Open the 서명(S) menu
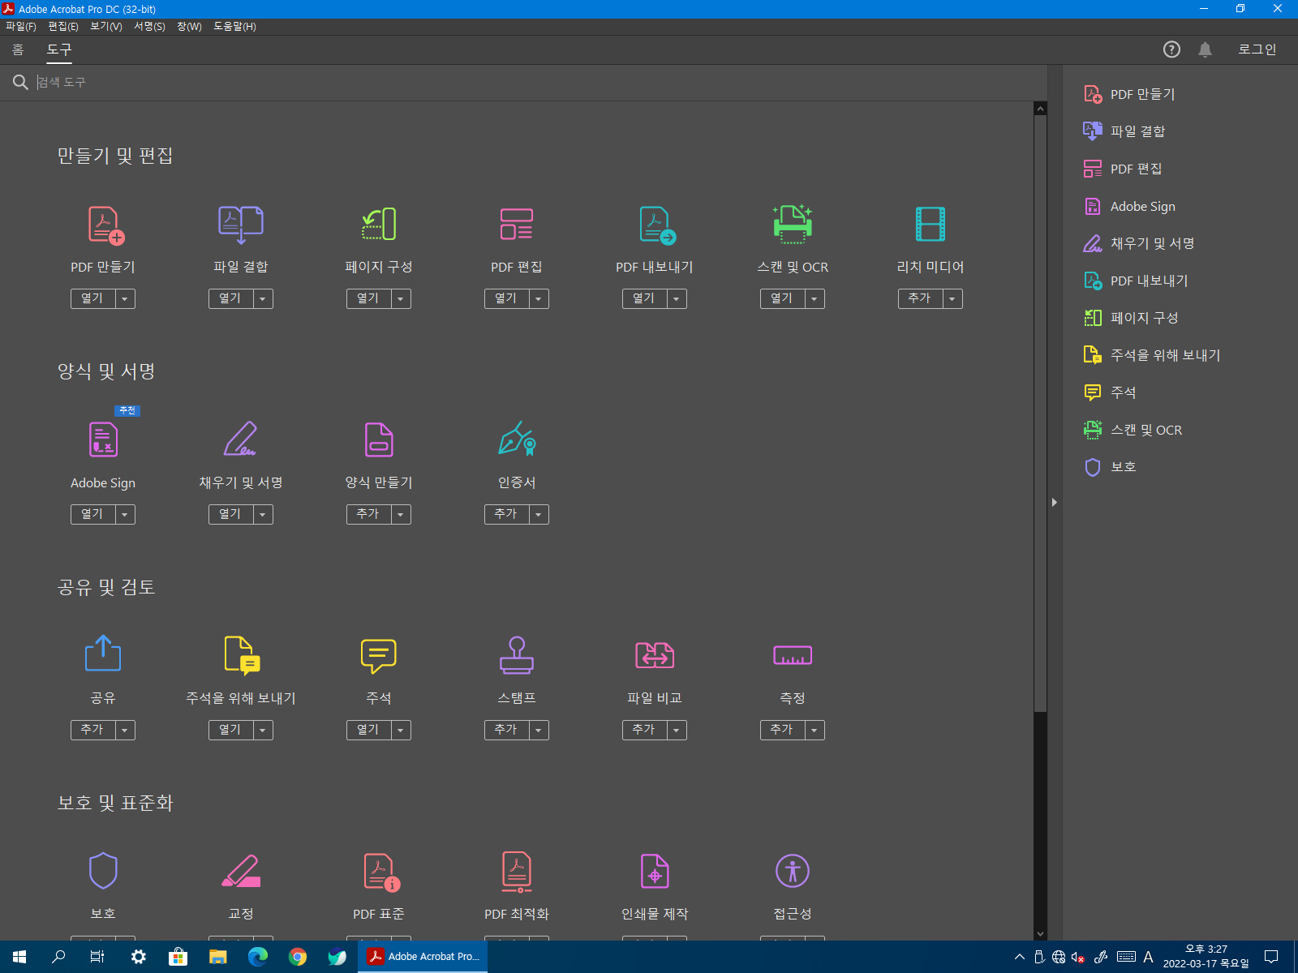The image size is (1298, 973). pos(149,27)
